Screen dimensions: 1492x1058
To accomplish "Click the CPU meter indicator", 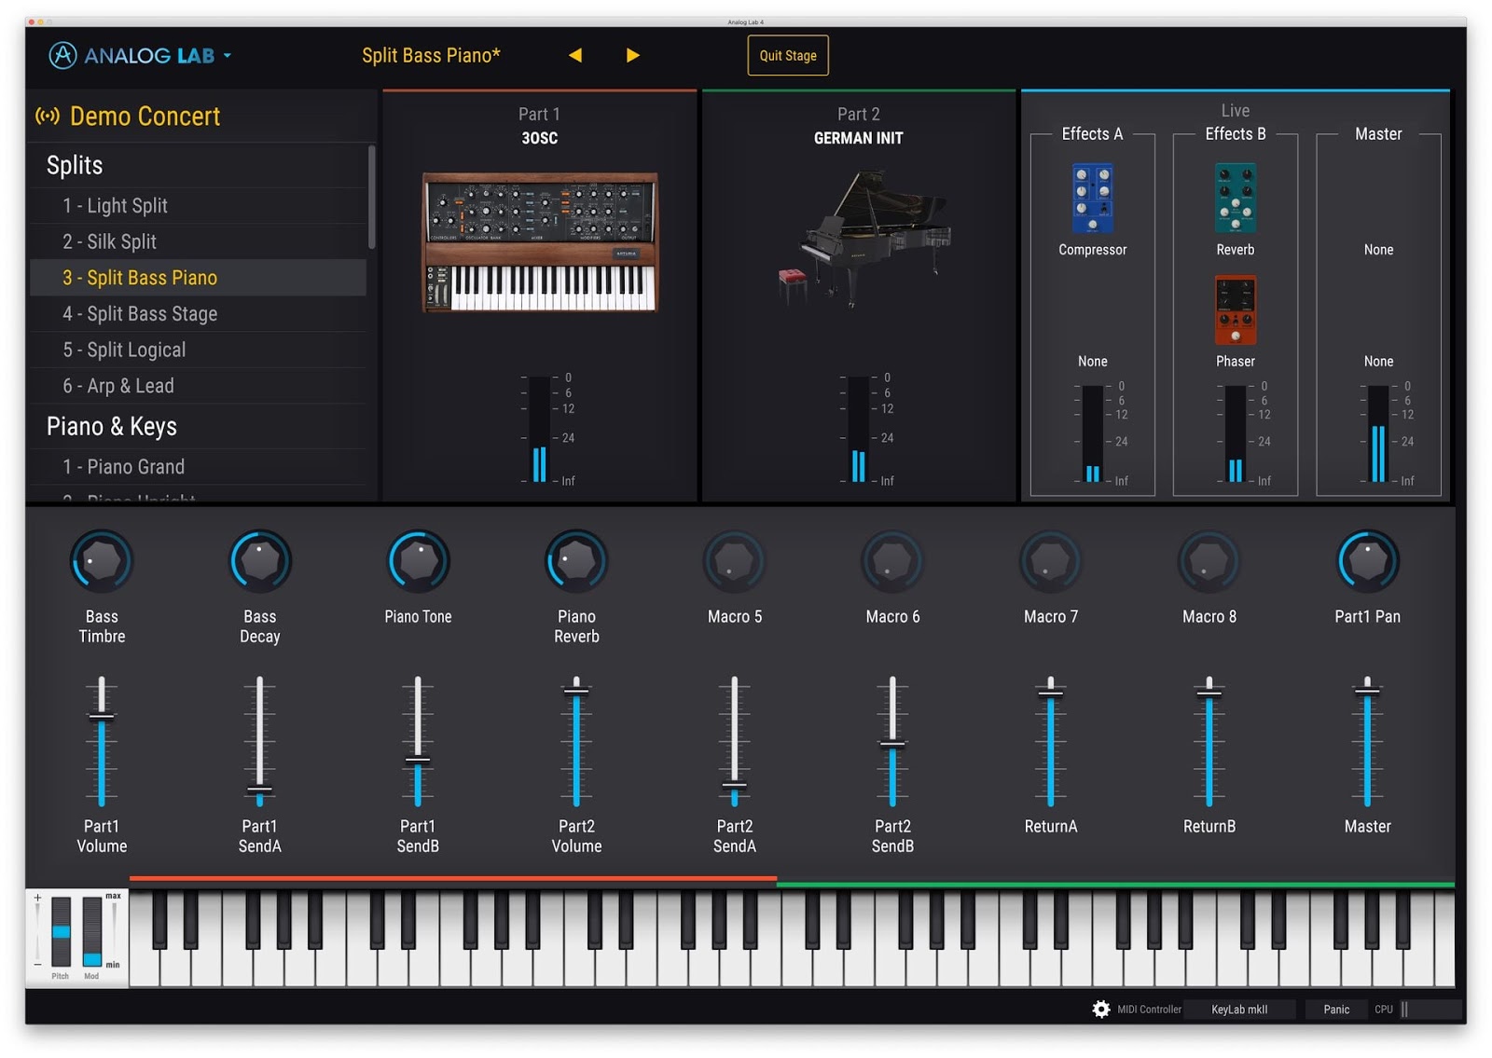I will tap(1431, 1010).
